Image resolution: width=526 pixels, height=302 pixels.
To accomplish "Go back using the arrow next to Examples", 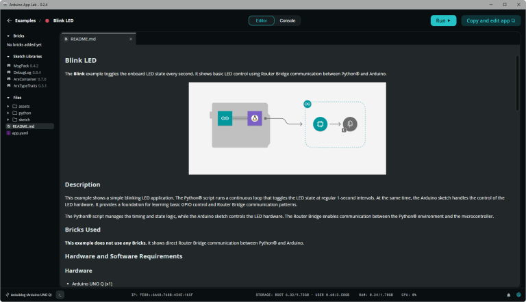I will [10, 20].
